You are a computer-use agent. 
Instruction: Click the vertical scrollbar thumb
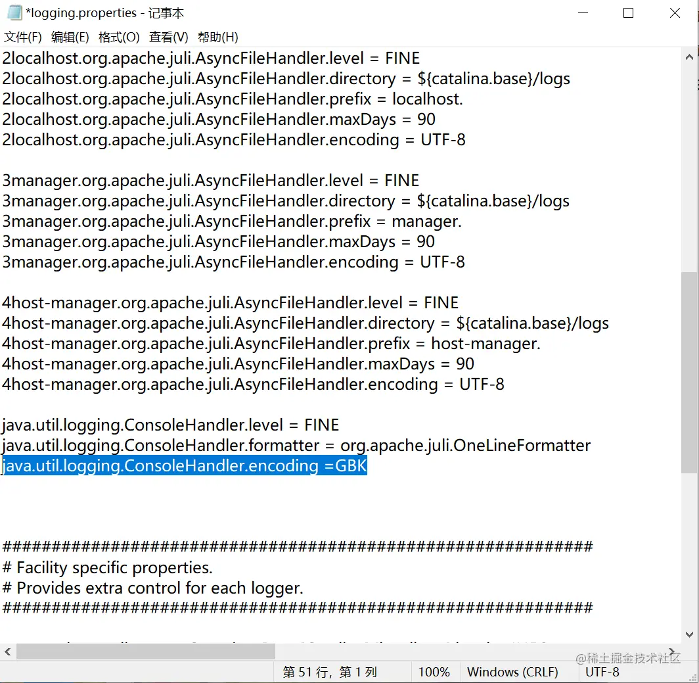(x=689, y=373)
